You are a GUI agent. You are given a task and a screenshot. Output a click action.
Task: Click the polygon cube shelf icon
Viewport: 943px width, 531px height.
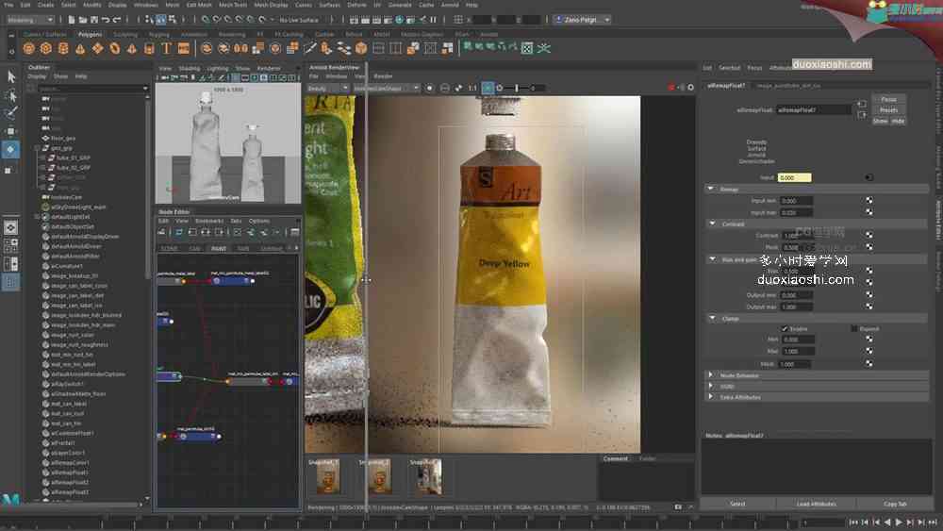pos(45,49)
